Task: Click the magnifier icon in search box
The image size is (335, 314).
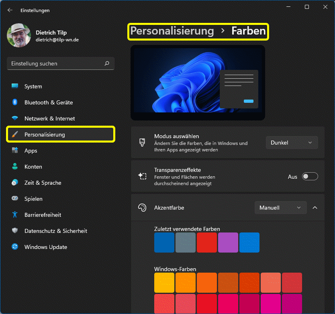Action: pyautogui.click(x=107, y=63)
